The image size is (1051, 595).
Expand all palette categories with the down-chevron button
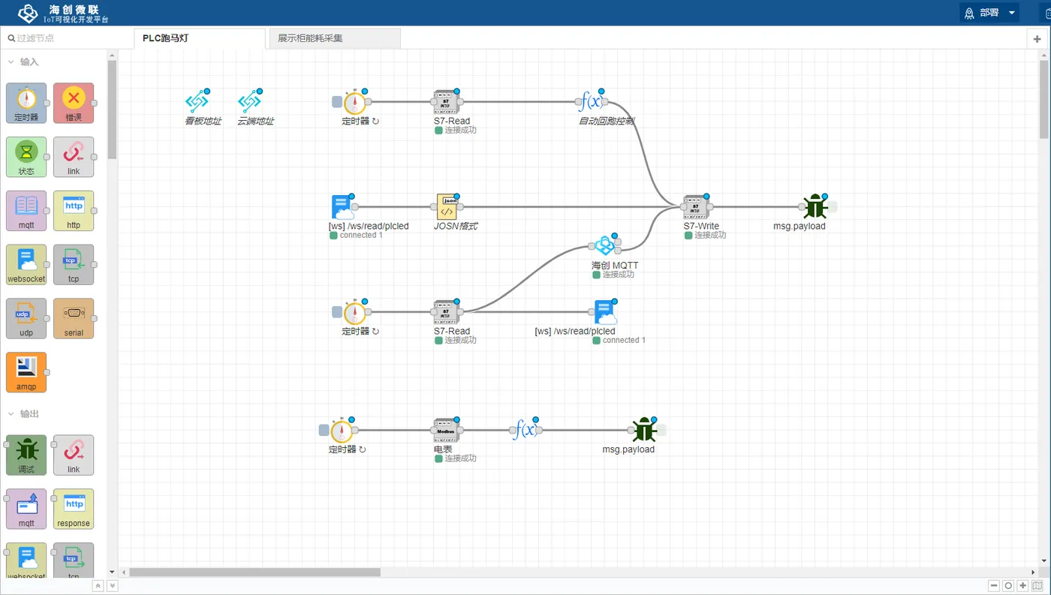113,586
